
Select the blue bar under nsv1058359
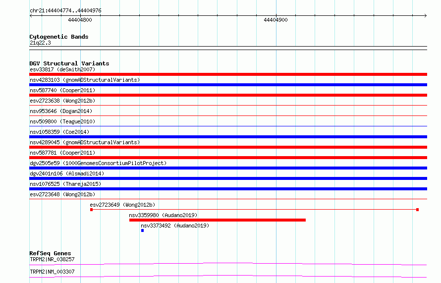click(228, 137)
